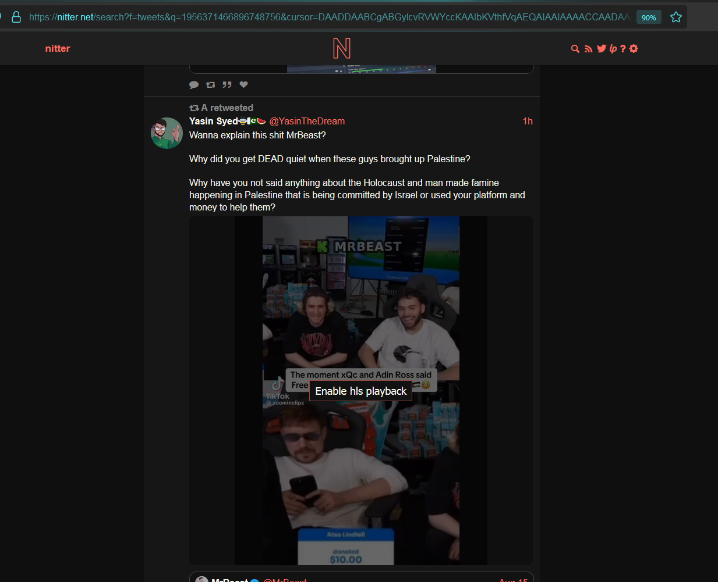Click the red N Nitter logo
718x582 pixels.
point(342,48)
